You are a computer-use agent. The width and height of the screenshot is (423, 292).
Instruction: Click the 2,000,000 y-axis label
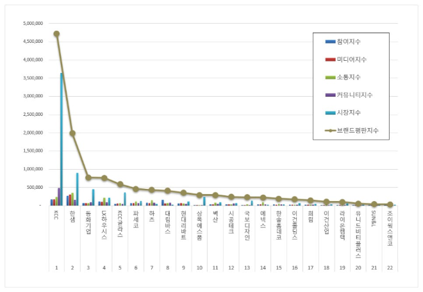click(33, 133)
